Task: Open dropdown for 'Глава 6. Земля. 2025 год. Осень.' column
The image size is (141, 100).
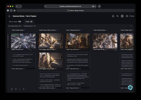Action: pos(57,30)
